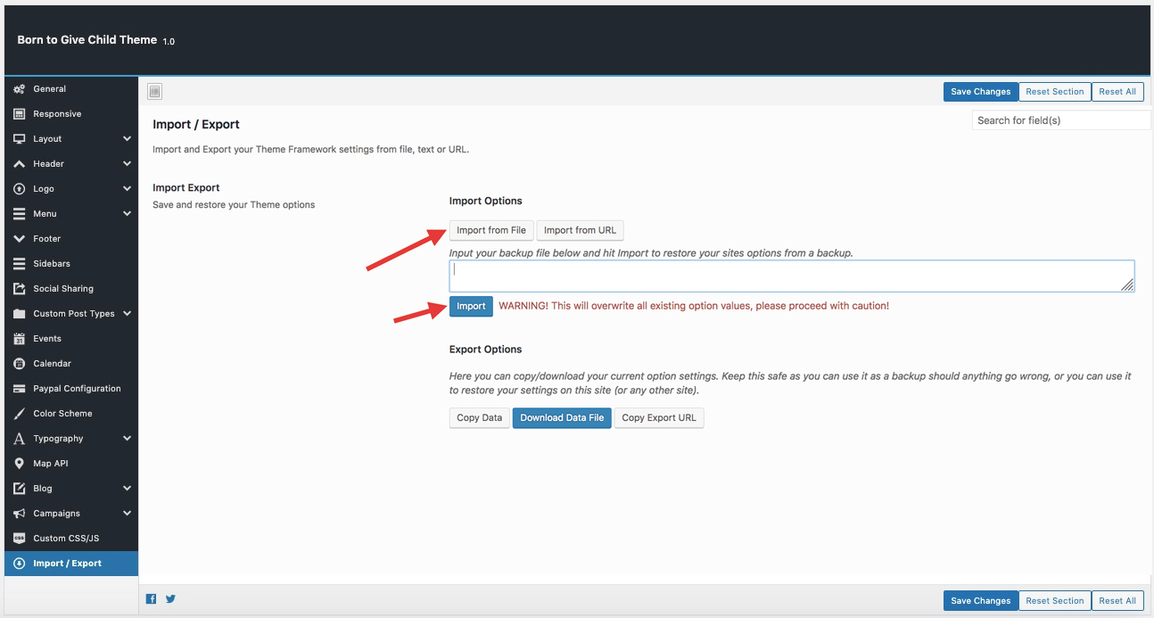Click the General gears icon in sidebar
Screen dimensions: 1154x618
coord(20,89)
